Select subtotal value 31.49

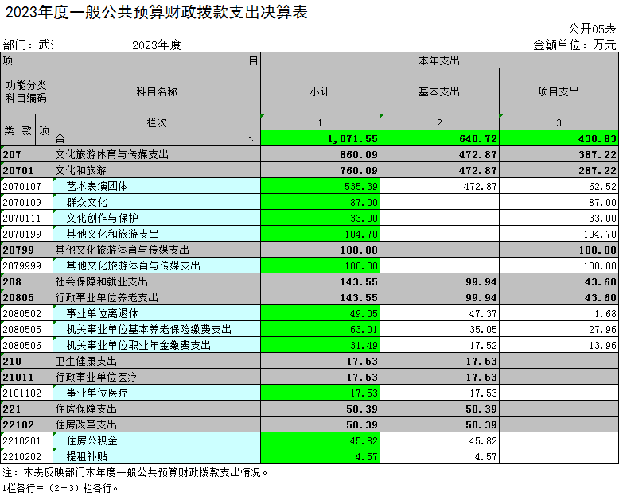[x=320, y=346]
